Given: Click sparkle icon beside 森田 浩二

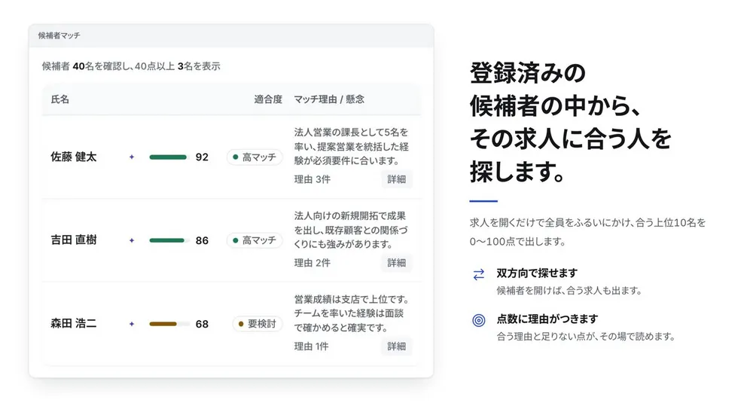Looking at the screenshot, I should click(132, 324).
